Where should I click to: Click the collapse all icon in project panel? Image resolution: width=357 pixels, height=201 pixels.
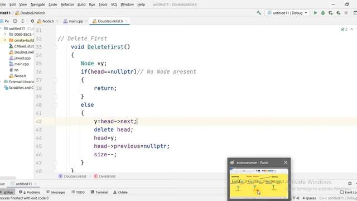coord(23,21)
